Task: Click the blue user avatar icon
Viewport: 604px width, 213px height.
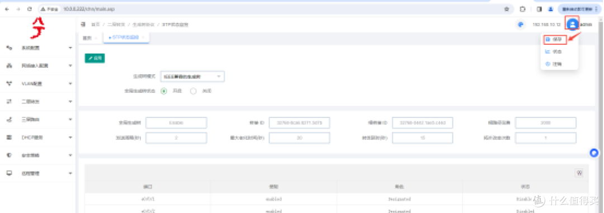Action: 573,24
